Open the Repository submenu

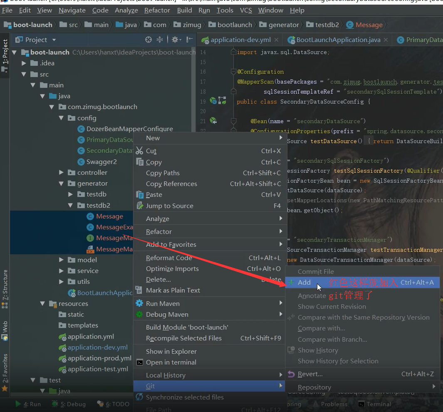click(362, 387)
